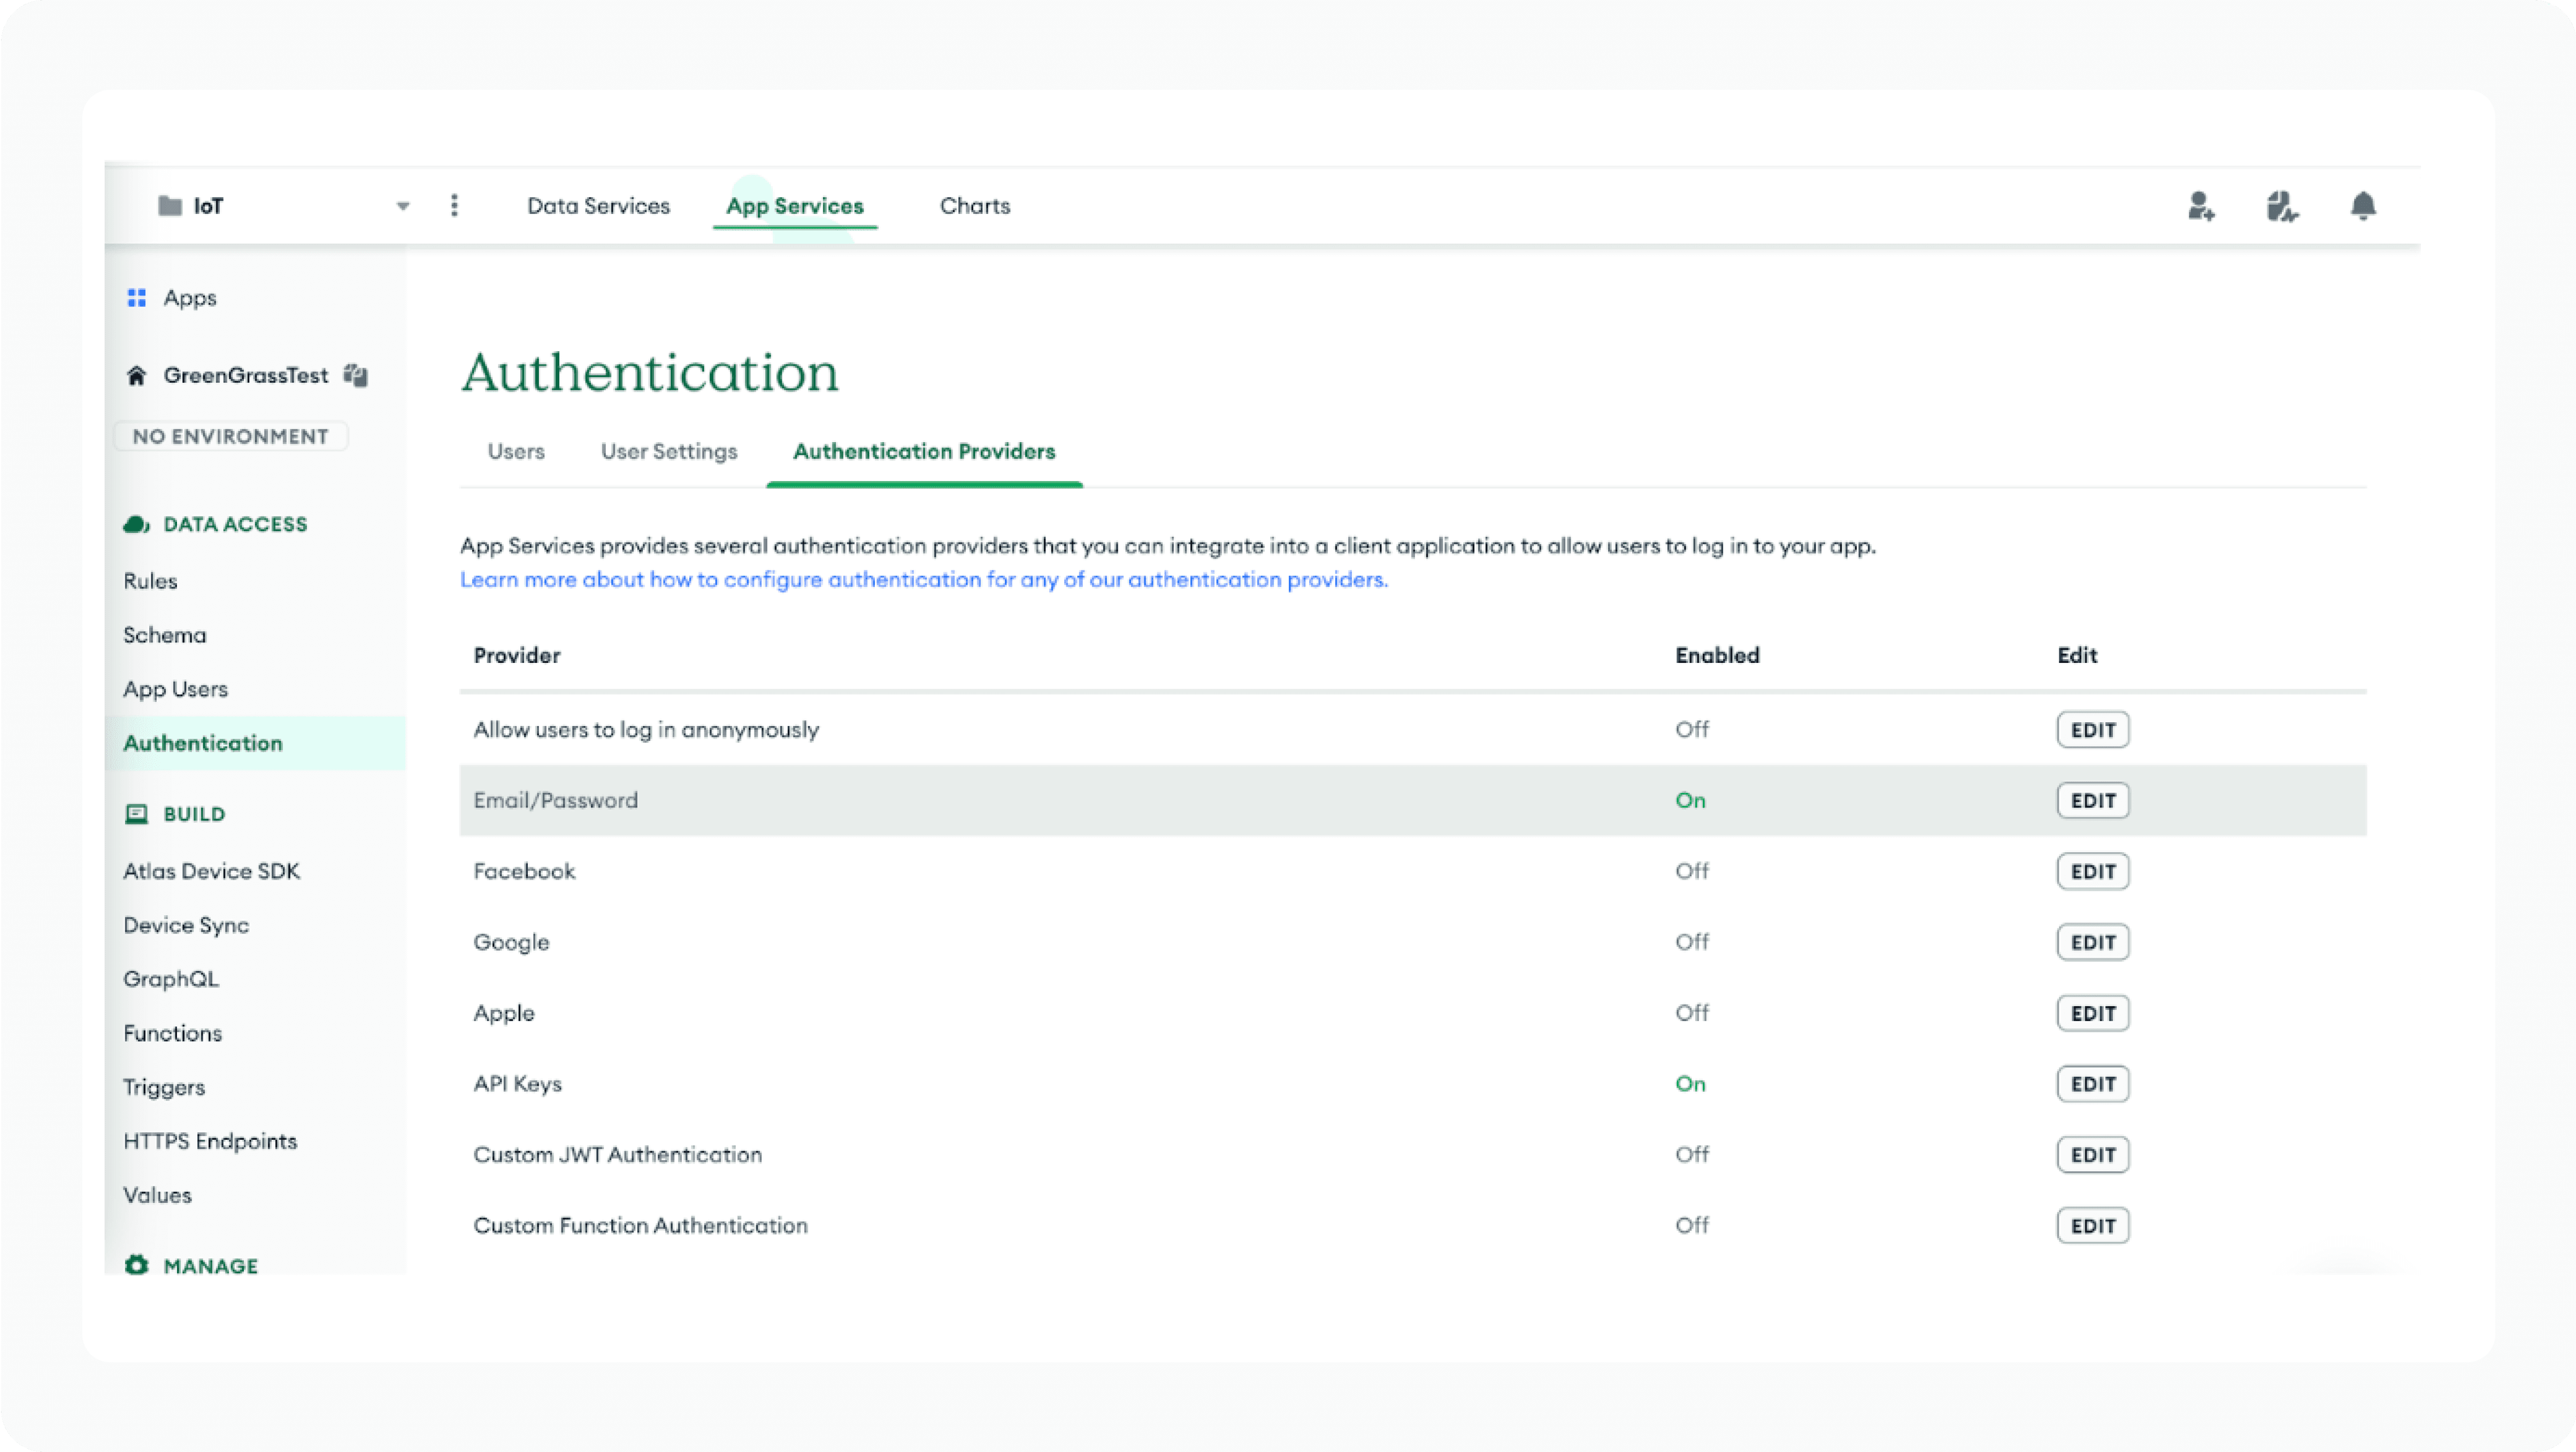Viewport: 2576px width, 1452px height.
Task: Edit the Email/Password provider
Action: tap(2093, 801)
